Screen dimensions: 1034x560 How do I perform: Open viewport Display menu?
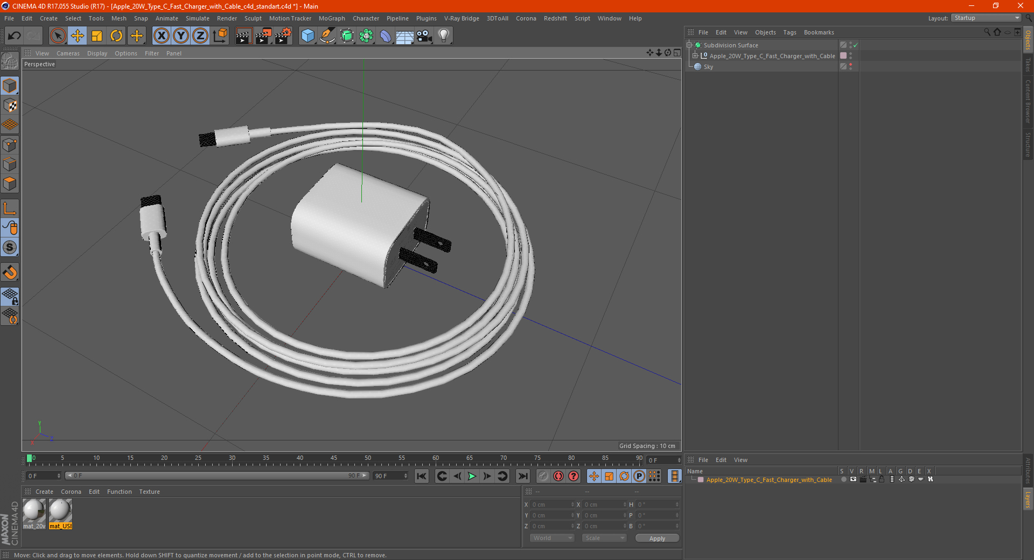pyautogui.click(x=97, y=53)
